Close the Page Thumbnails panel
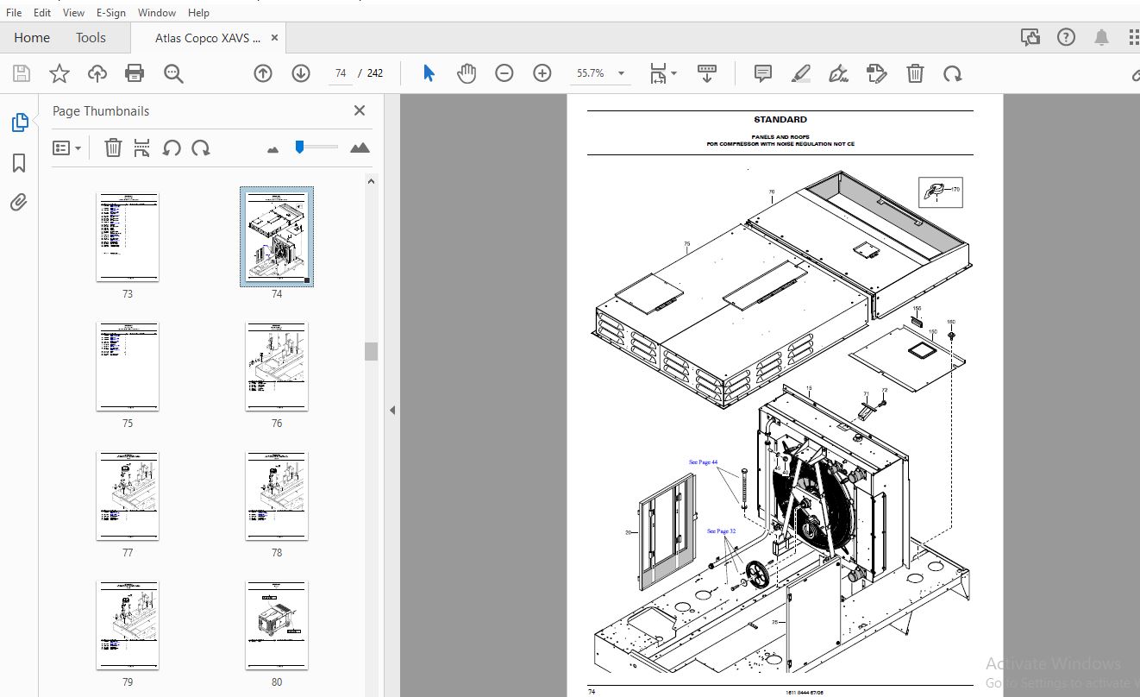 pos(360,110)
